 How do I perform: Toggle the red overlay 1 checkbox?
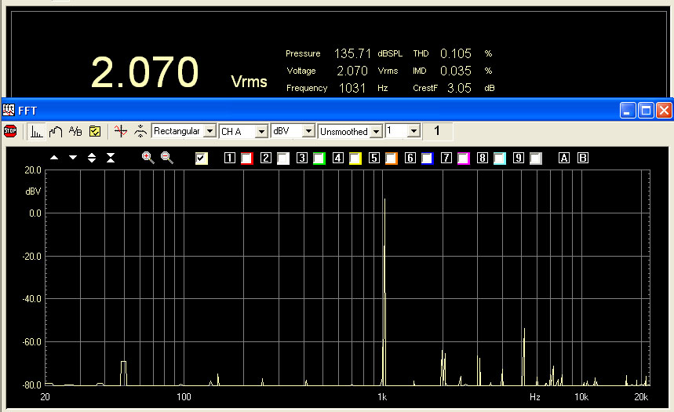tap(247, 159)
